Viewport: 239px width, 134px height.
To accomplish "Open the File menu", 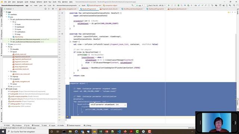I will tap(6, 2).
